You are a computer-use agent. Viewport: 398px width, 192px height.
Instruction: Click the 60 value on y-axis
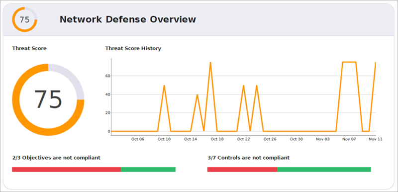[x=107, y=76]
